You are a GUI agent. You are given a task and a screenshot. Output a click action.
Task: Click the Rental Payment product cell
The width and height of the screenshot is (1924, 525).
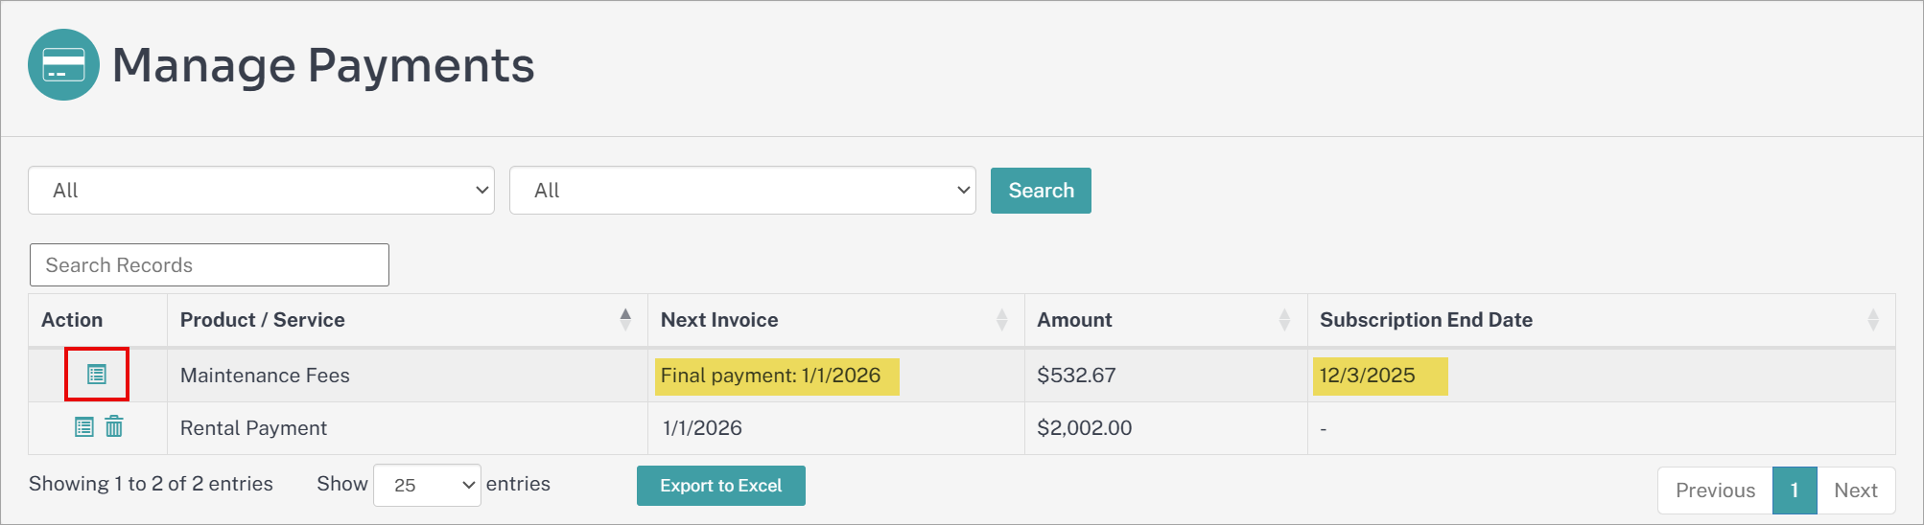coord(408,428)
